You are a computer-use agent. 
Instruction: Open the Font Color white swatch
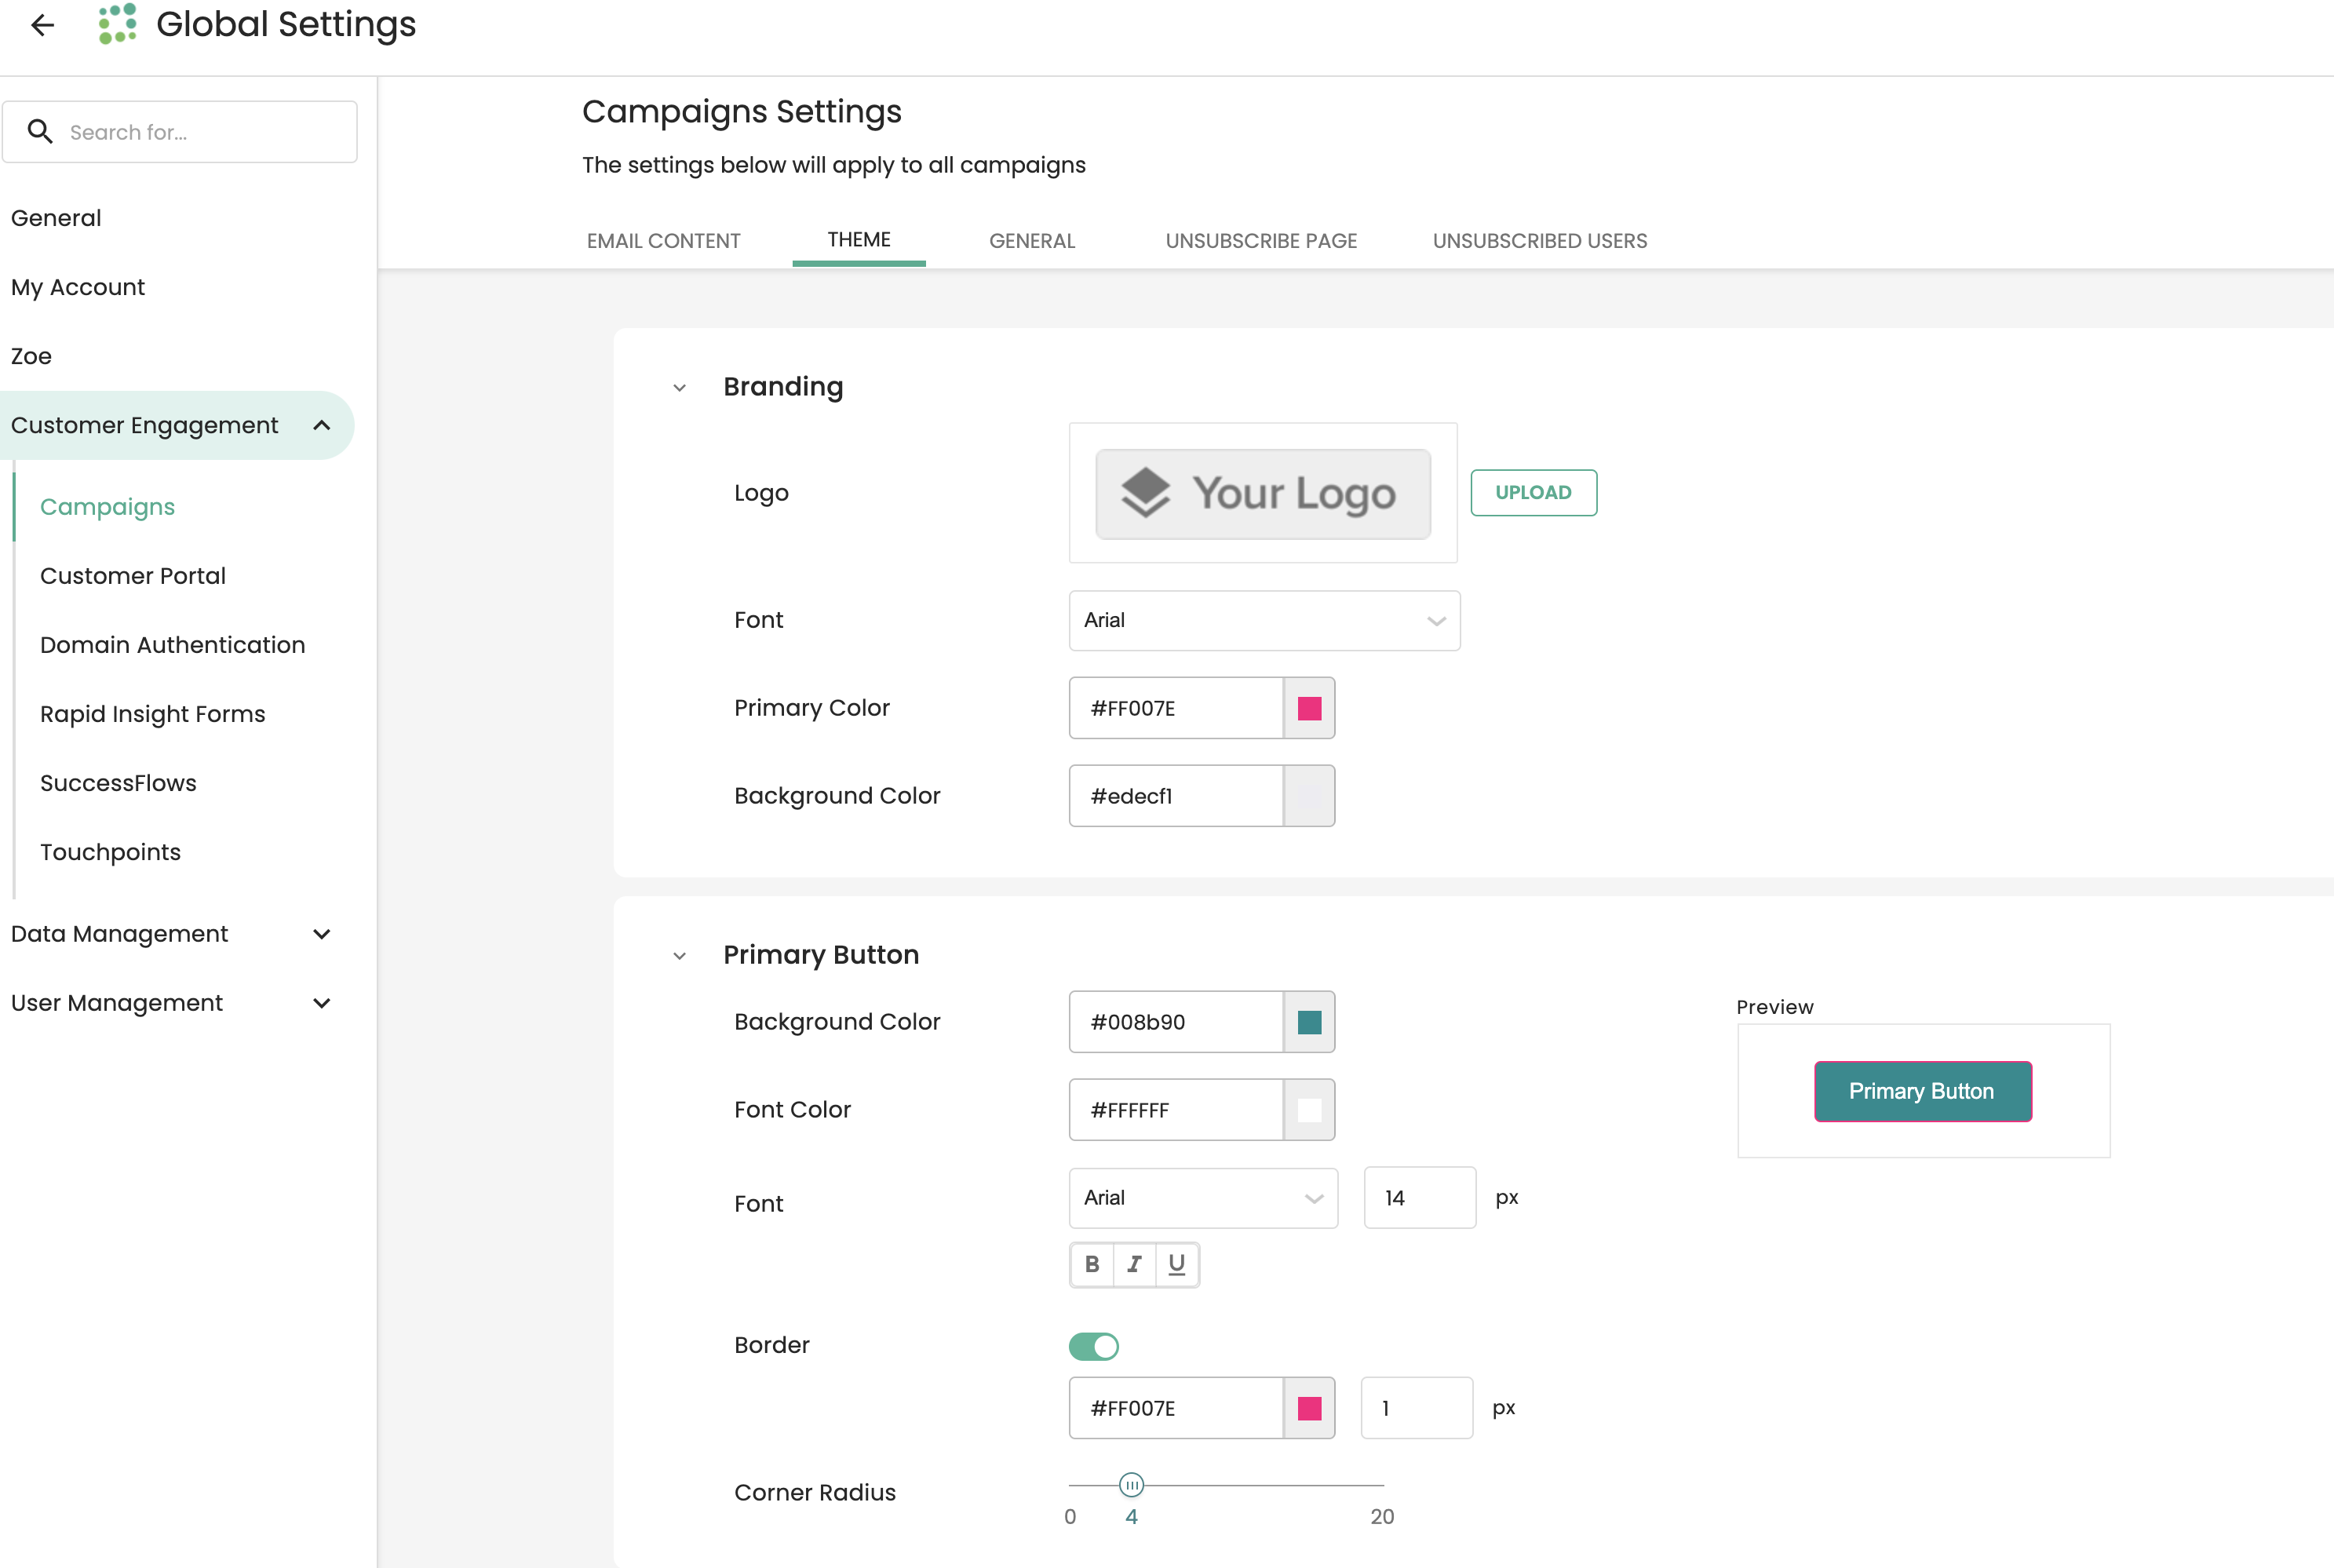pos(1309,1110)
